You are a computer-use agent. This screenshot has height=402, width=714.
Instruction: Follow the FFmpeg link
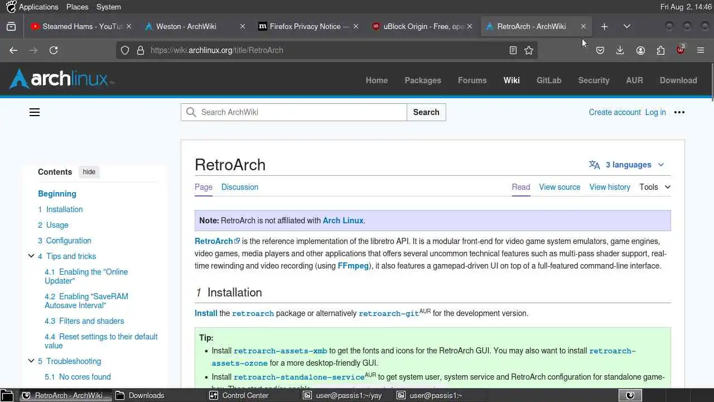[x=353, y=266]
